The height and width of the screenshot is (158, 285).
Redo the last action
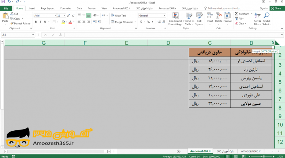click(x=17, y=2)
